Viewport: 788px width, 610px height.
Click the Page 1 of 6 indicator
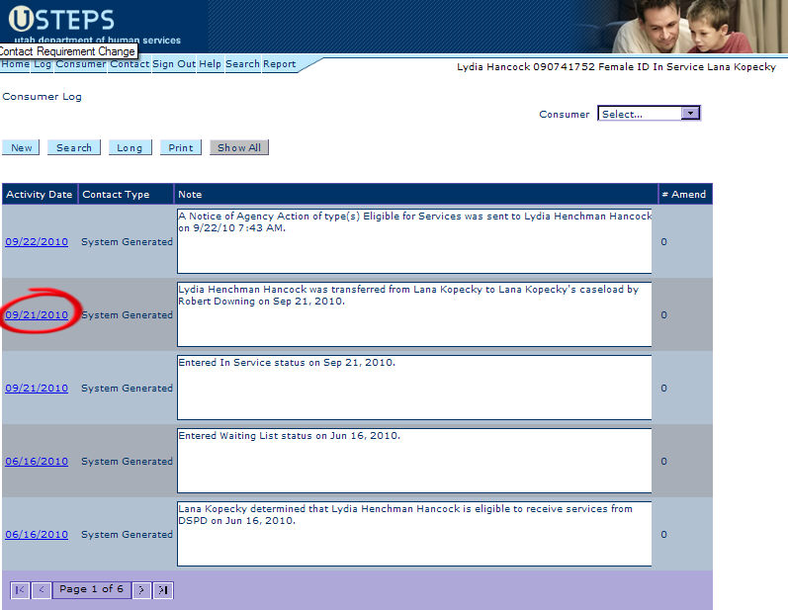click(x=92, y=589)
